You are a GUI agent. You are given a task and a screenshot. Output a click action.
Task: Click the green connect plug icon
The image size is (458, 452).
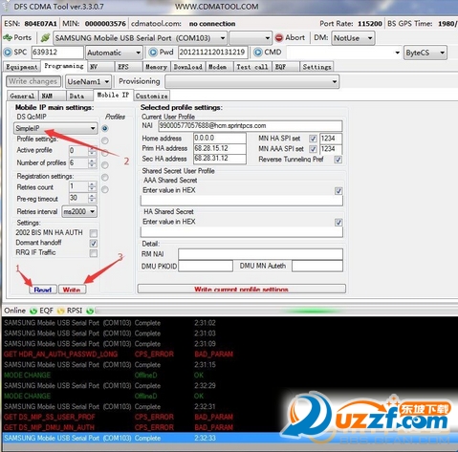45,37
